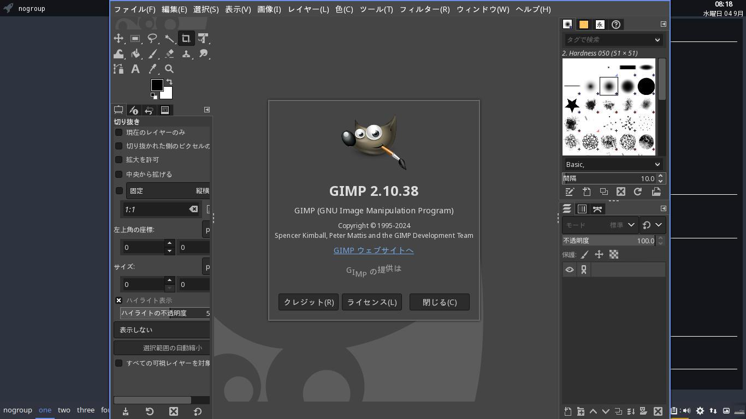Reset tool options to default values
Image resolution: width=746 pixels, height=419 pixels.
click(x=198, y=411)
